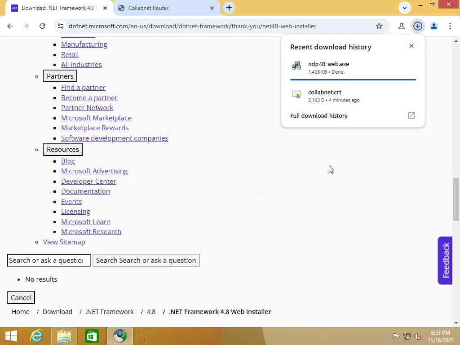Open Chrome Labs flask icon
Screen dimensions: 460x345
pos(401,26)
